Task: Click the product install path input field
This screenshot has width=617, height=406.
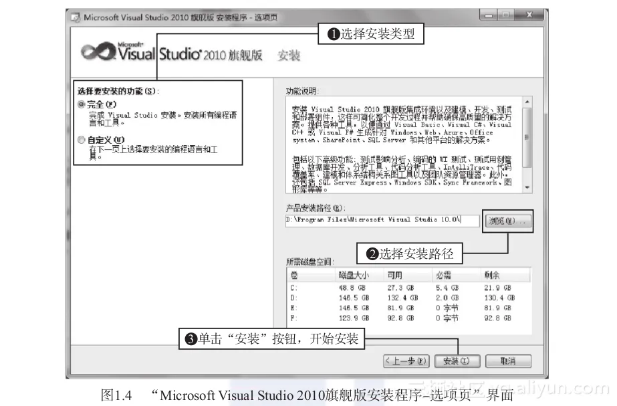Action: pyautogui.click(x=382, y=221)
